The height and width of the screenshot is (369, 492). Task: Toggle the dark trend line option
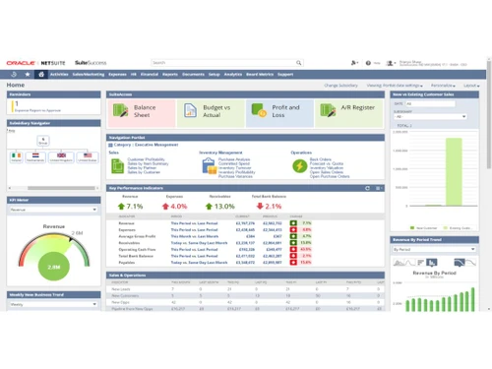(460, 263)
